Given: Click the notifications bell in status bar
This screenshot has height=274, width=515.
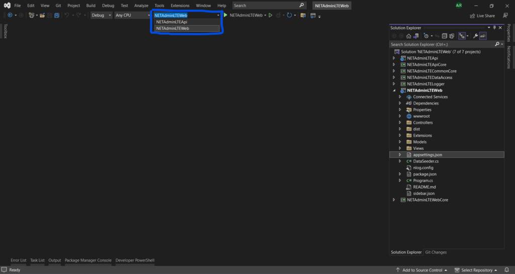Looking at the screenshot, I should 507,270.
